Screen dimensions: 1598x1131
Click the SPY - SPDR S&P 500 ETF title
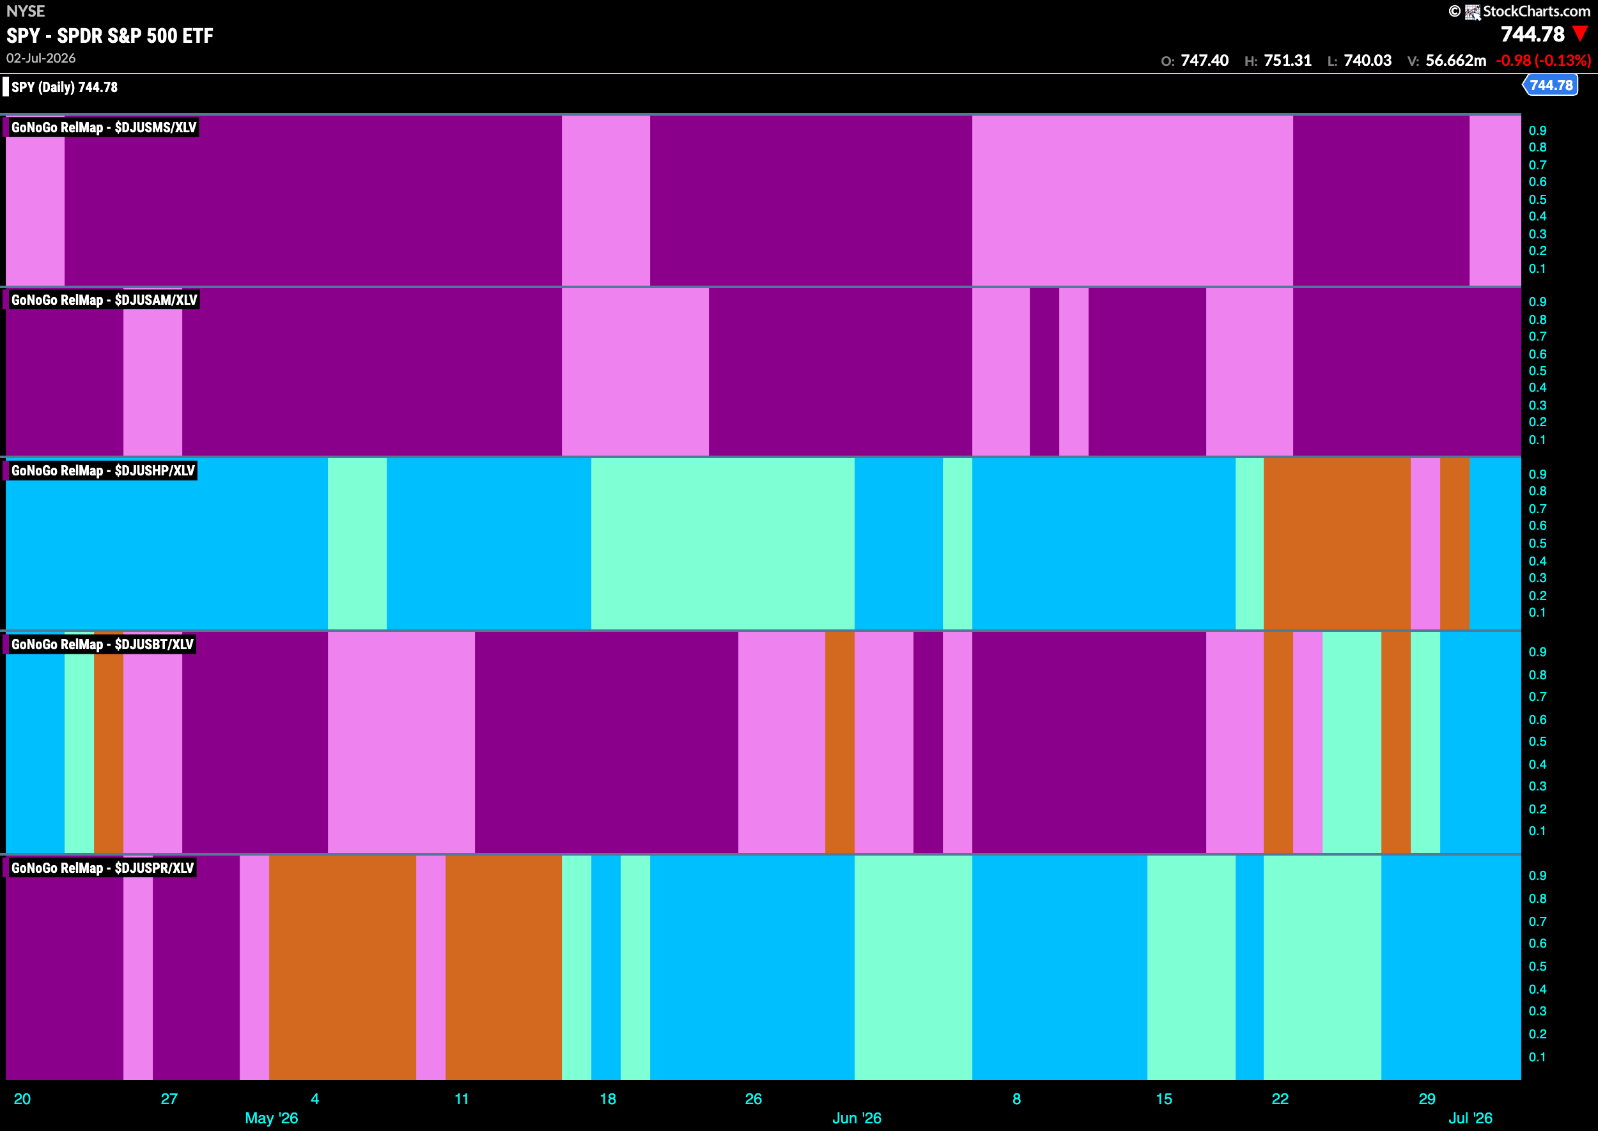tap(110, 36)
